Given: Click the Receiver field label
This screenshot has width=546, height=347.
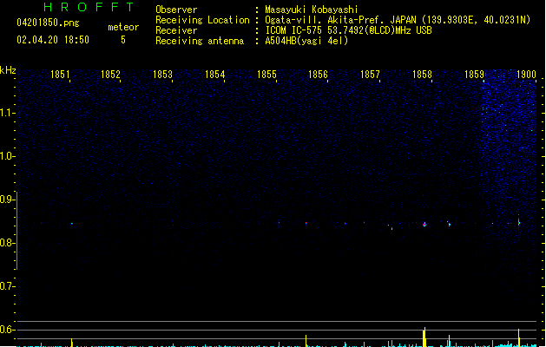Looking at the screenshot, I should 176,30.
